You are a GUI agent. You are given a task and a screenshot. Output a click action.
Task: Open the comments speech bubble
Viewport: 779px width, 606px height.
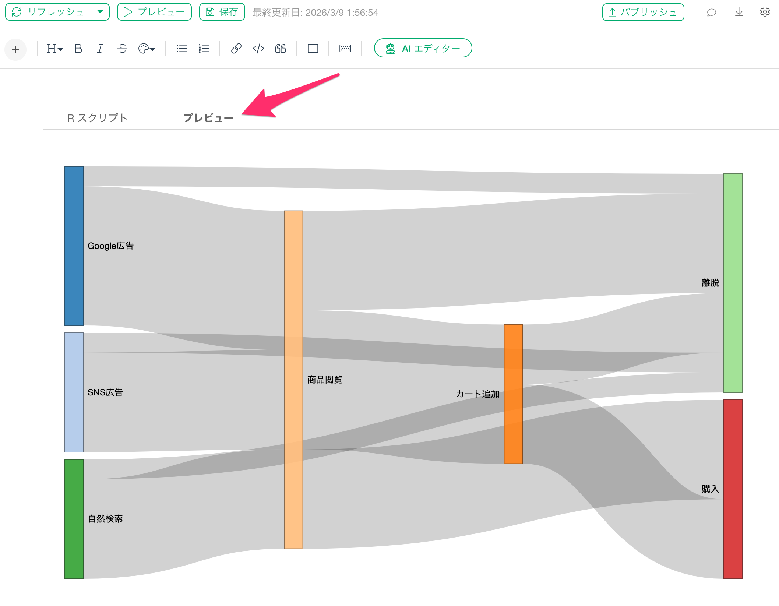tap(711, 13)
